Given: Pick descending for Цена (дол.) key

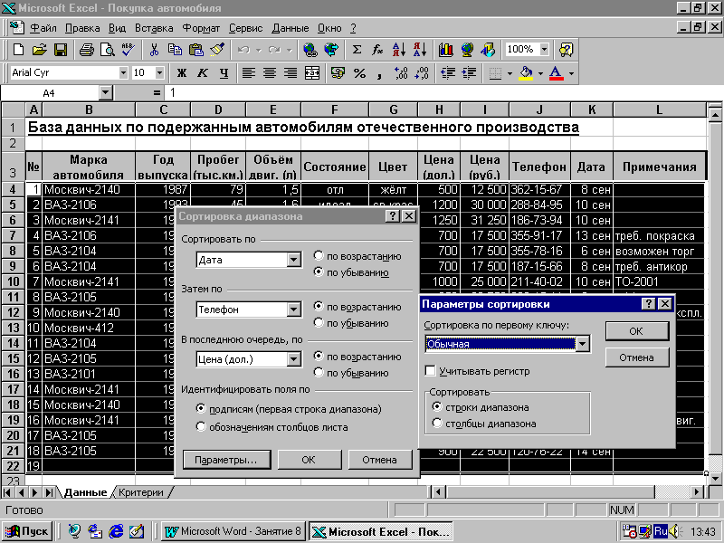Looking at the screenshot, I should click(319, 373).
